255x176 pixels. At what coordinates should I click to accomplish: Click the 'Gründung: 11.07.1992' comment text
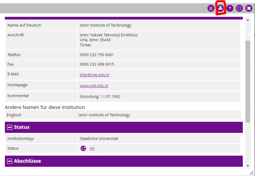pos(100,97)
